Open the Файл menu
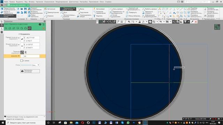Image resolution: width=223 pixels, height=125 pixels. pyautogui.click(x=6, y=2)
